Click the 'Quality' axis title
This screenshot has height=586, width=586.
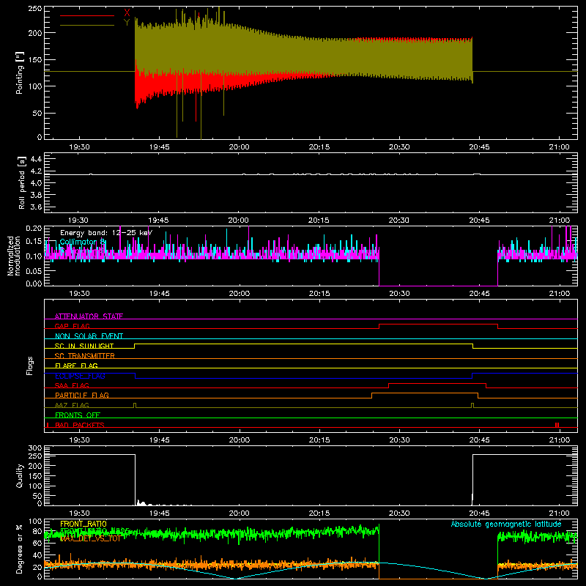point(20,475)
